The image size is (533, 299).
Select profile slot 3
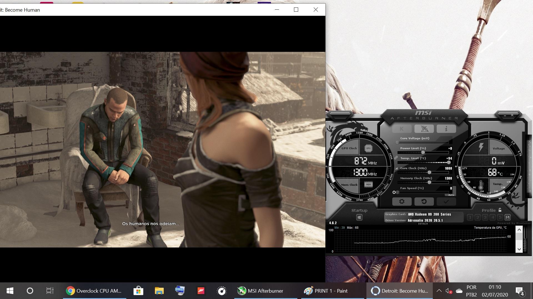[485, 217]
